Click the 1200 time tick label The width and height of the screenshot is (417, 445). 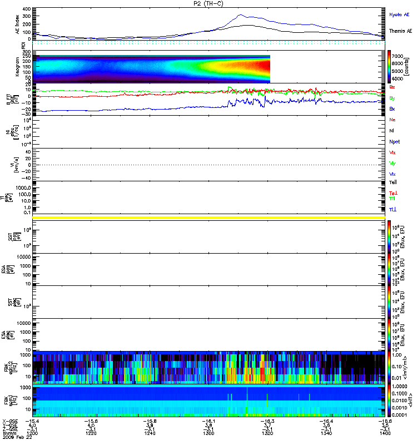tap(32, 433)
